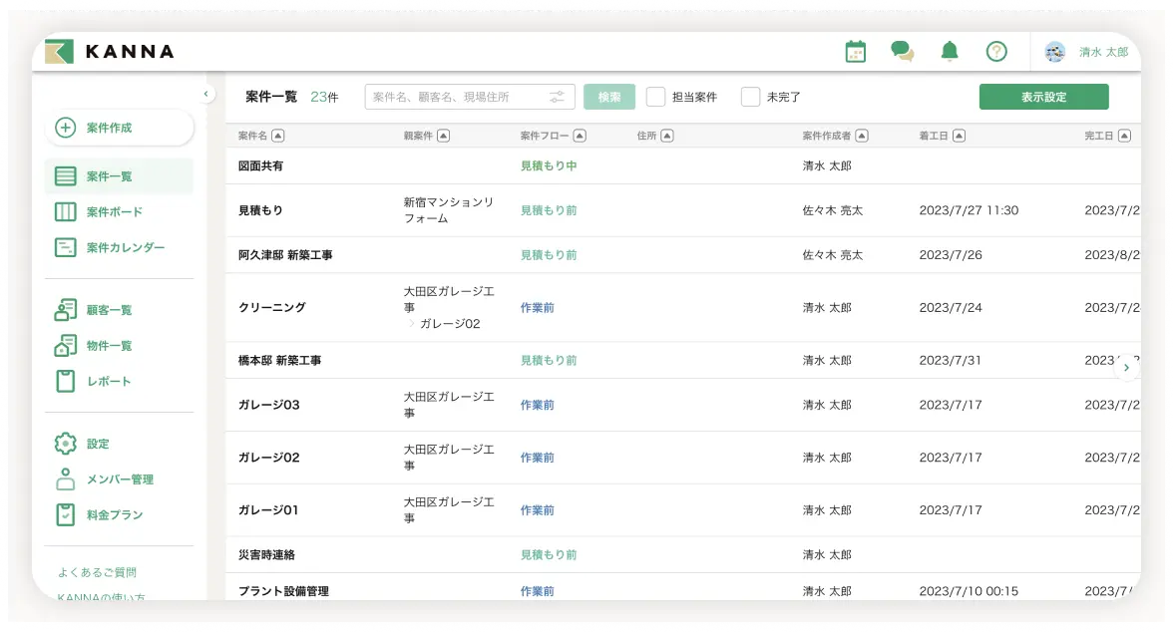Click the user avatar for 清水 太郎
Screen dimensions: 1173x632
[1055, 52]
